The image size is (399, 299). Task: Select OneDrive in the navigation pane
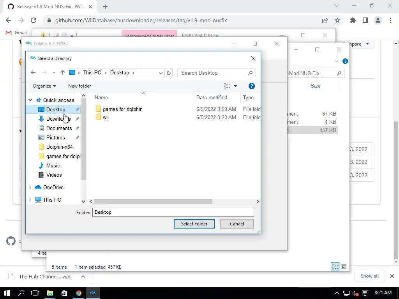click(x=53, y=187)
